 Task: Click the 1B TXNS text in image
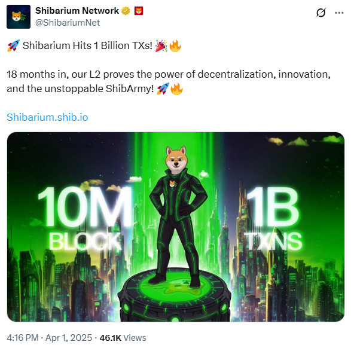click(273, 218)
